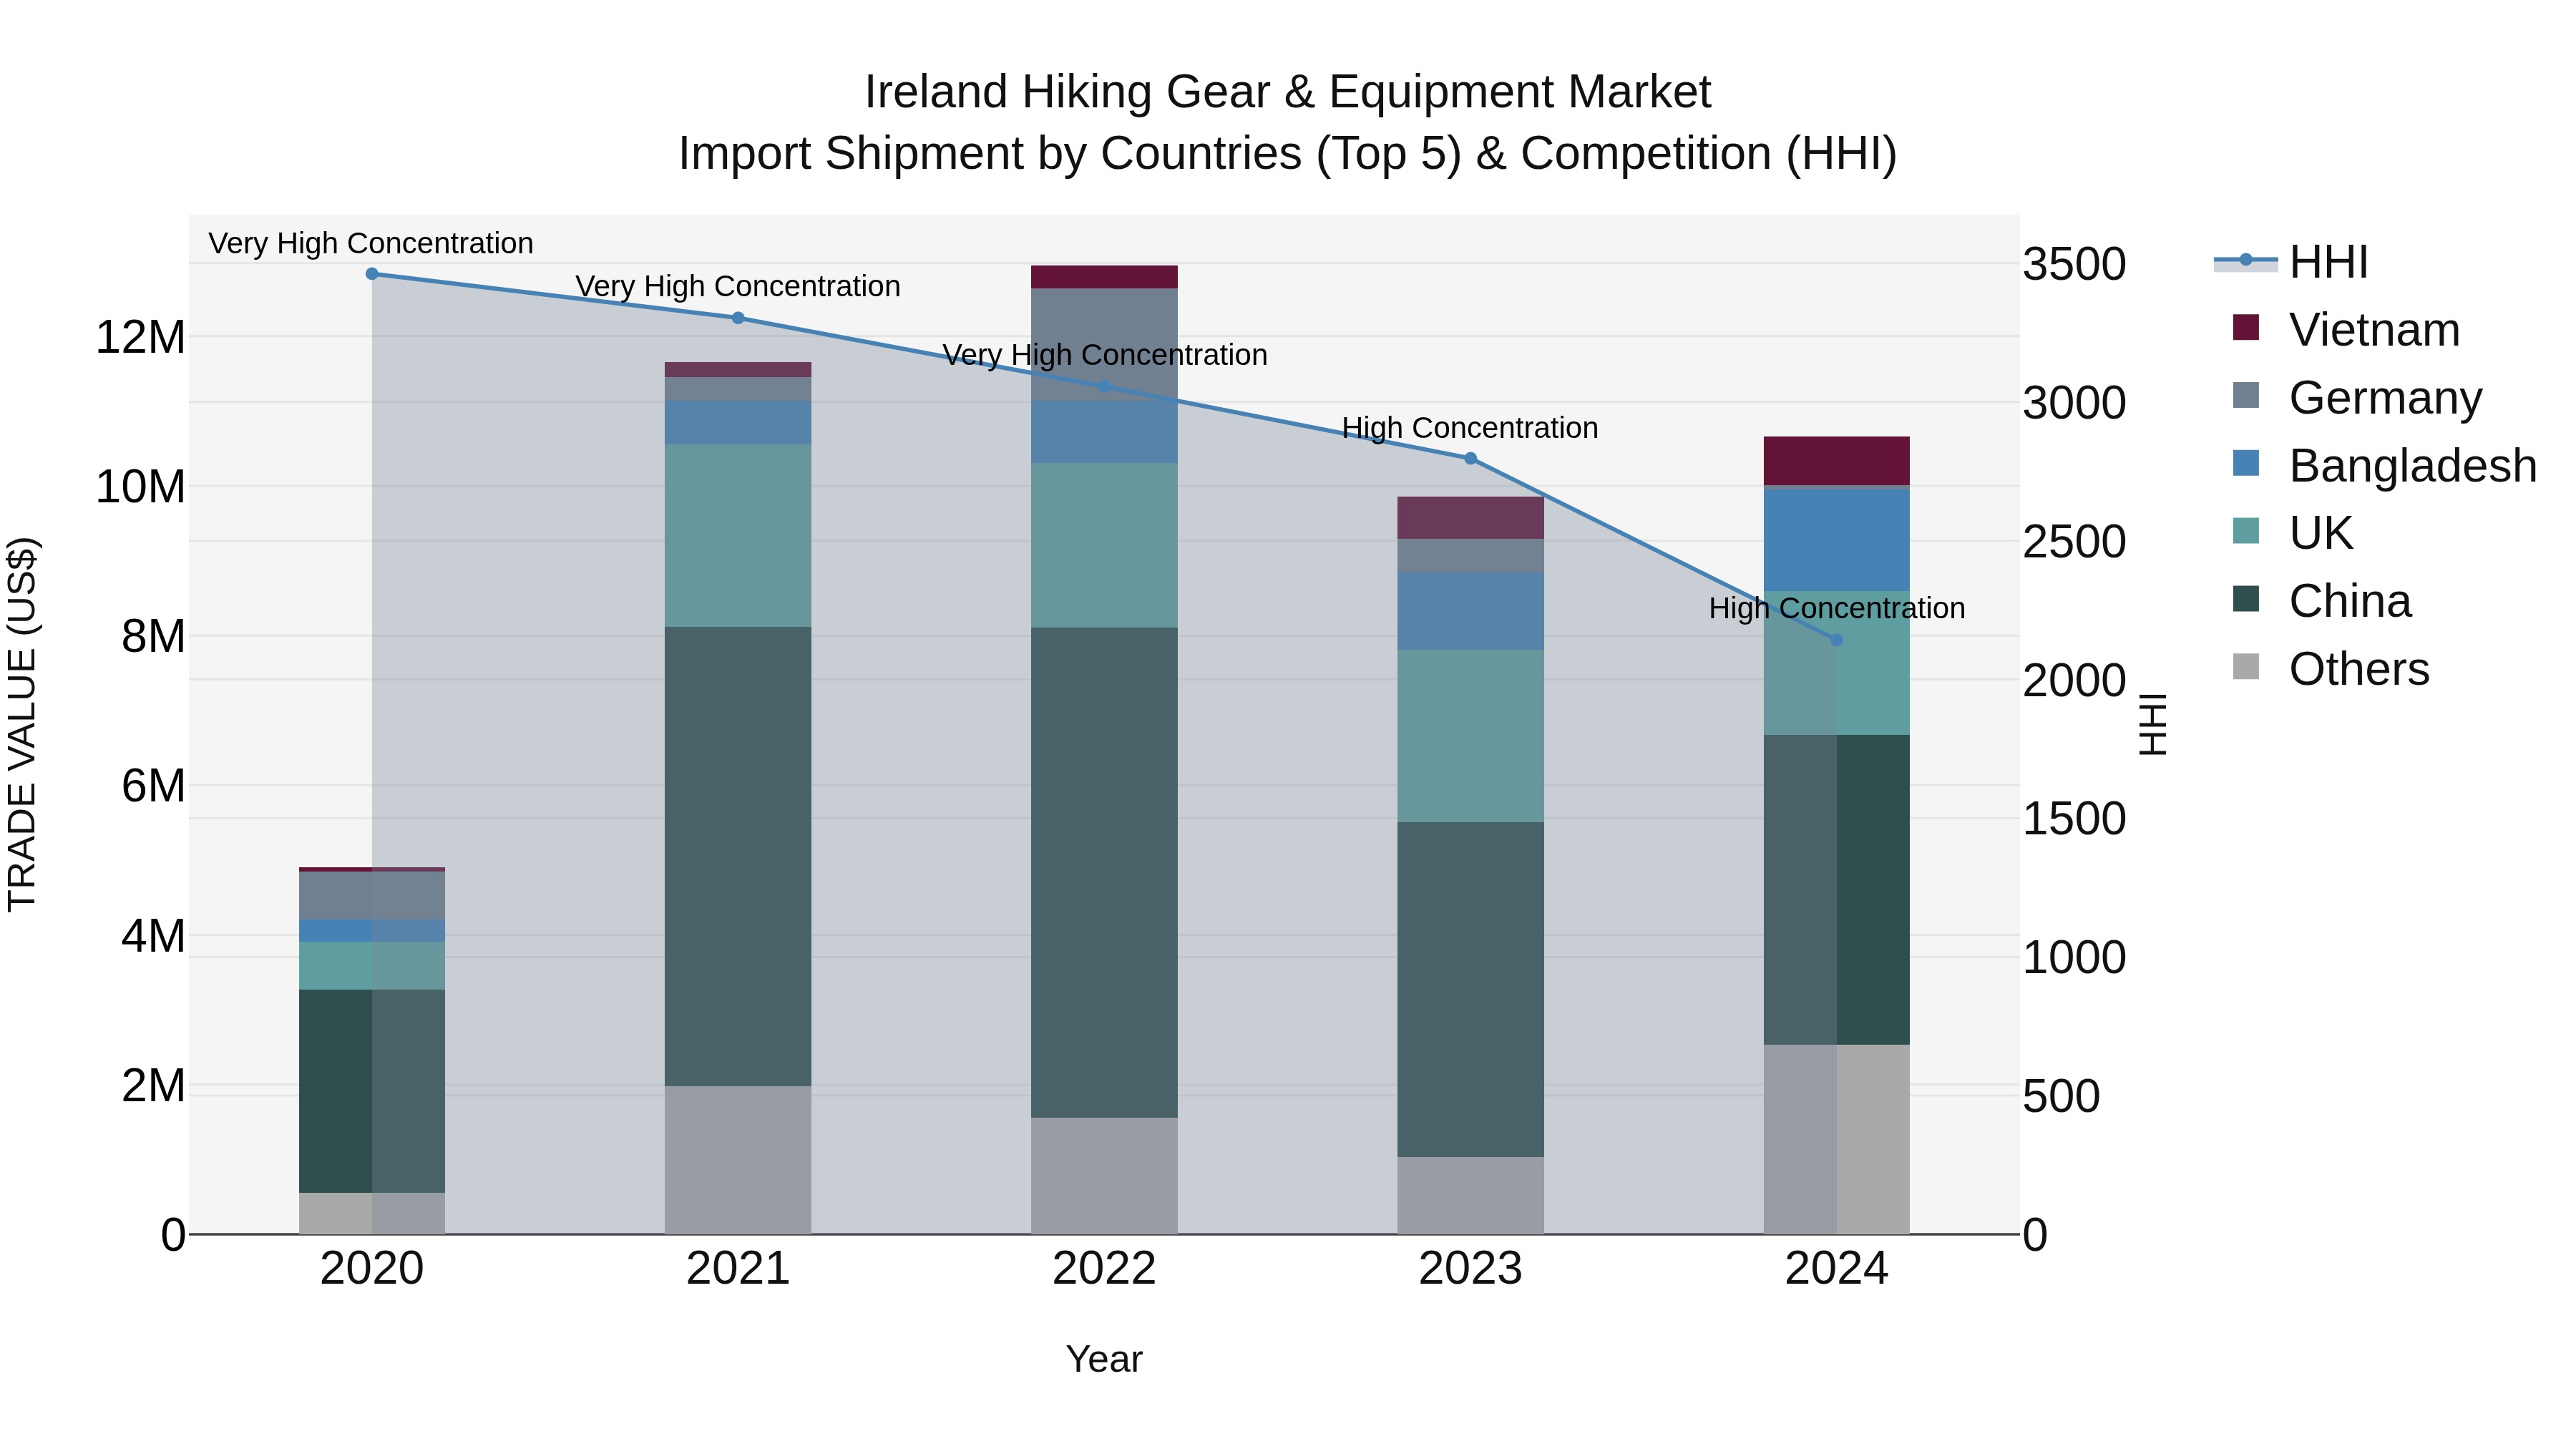Click the UK segment of the 2022 bar

[1104, 545]
